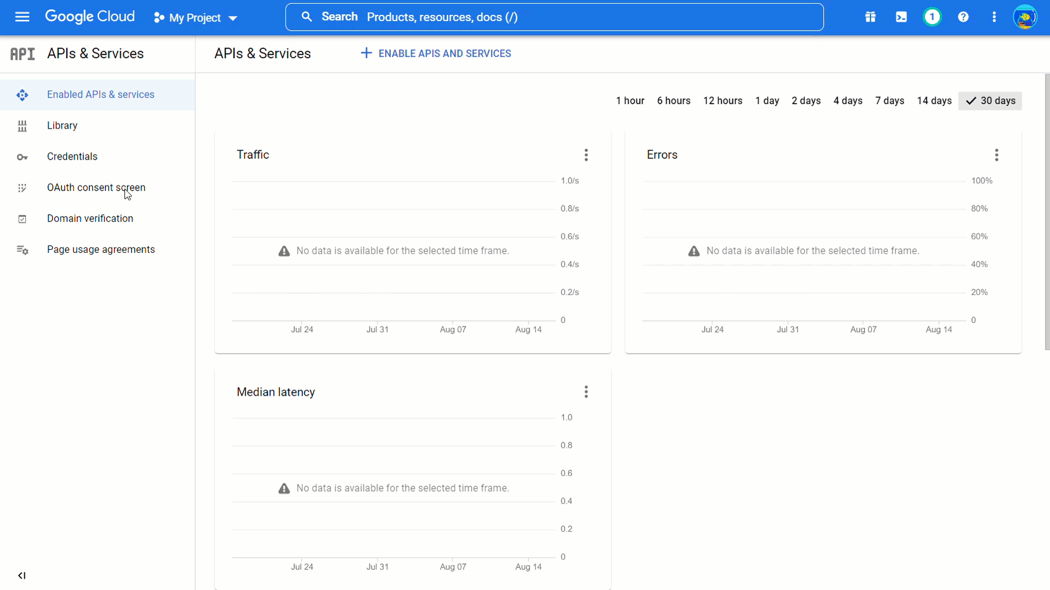Select the 7 days time range
Image resolution: width=1050 pixels, height=590 pixels.
tap(889, 101)
